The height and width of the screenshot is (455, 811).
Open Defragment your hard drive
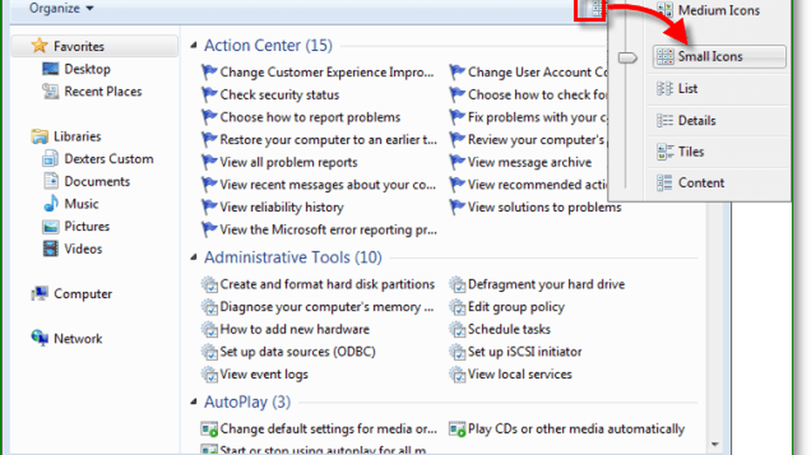pos(546,285)
